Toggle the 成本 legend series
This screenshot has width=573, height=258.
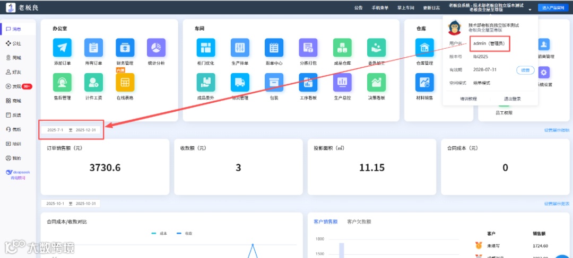(159, 233)
